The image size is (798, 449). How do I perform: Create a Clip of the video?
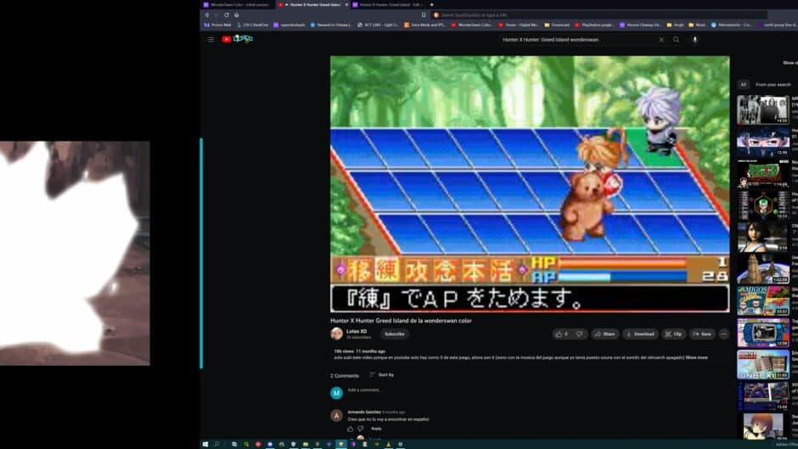(x=674, y=334)
